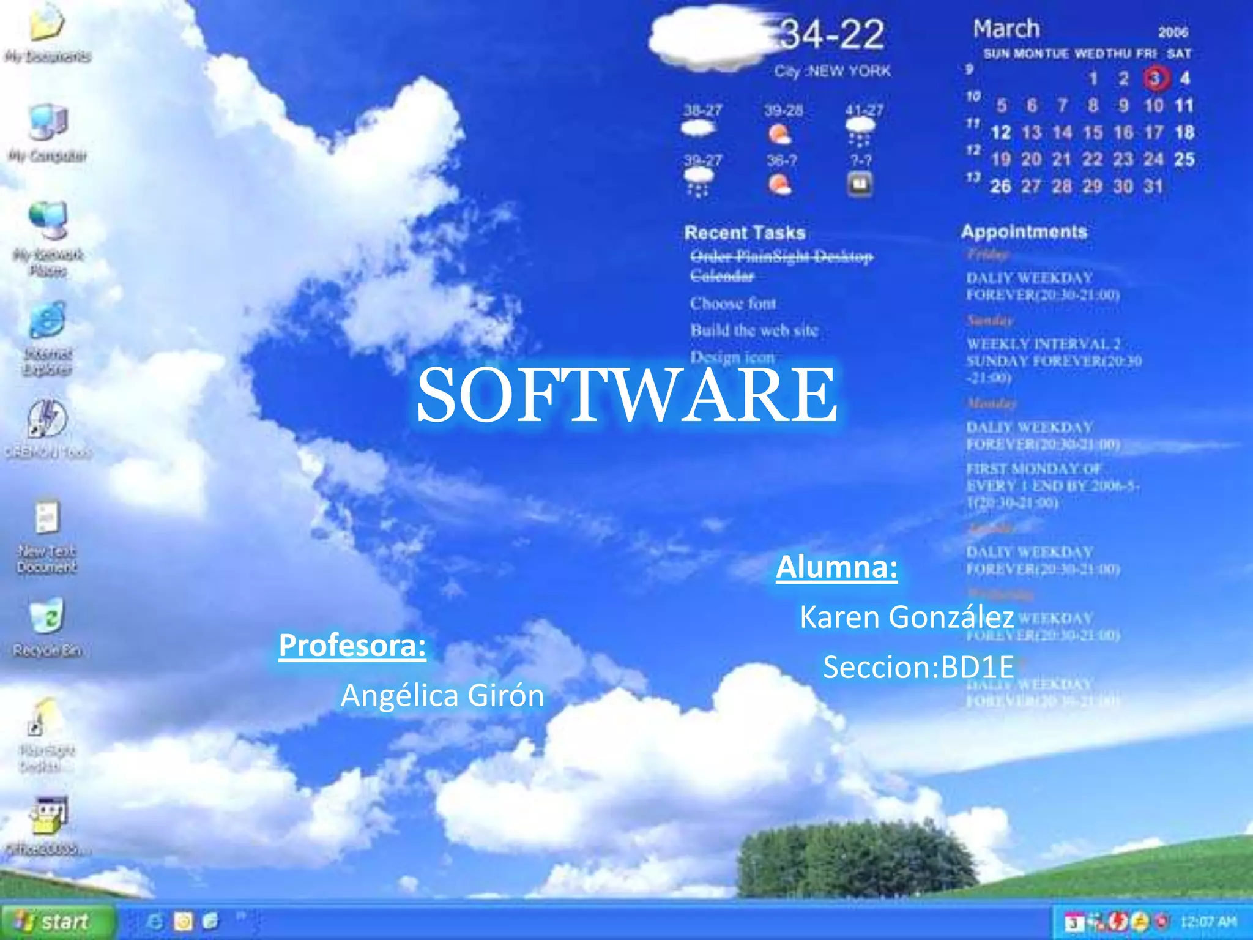Click the Internet Explorer quick launch icon
The height and width of the screenshot is (940, 1253).
click(155, 921)
